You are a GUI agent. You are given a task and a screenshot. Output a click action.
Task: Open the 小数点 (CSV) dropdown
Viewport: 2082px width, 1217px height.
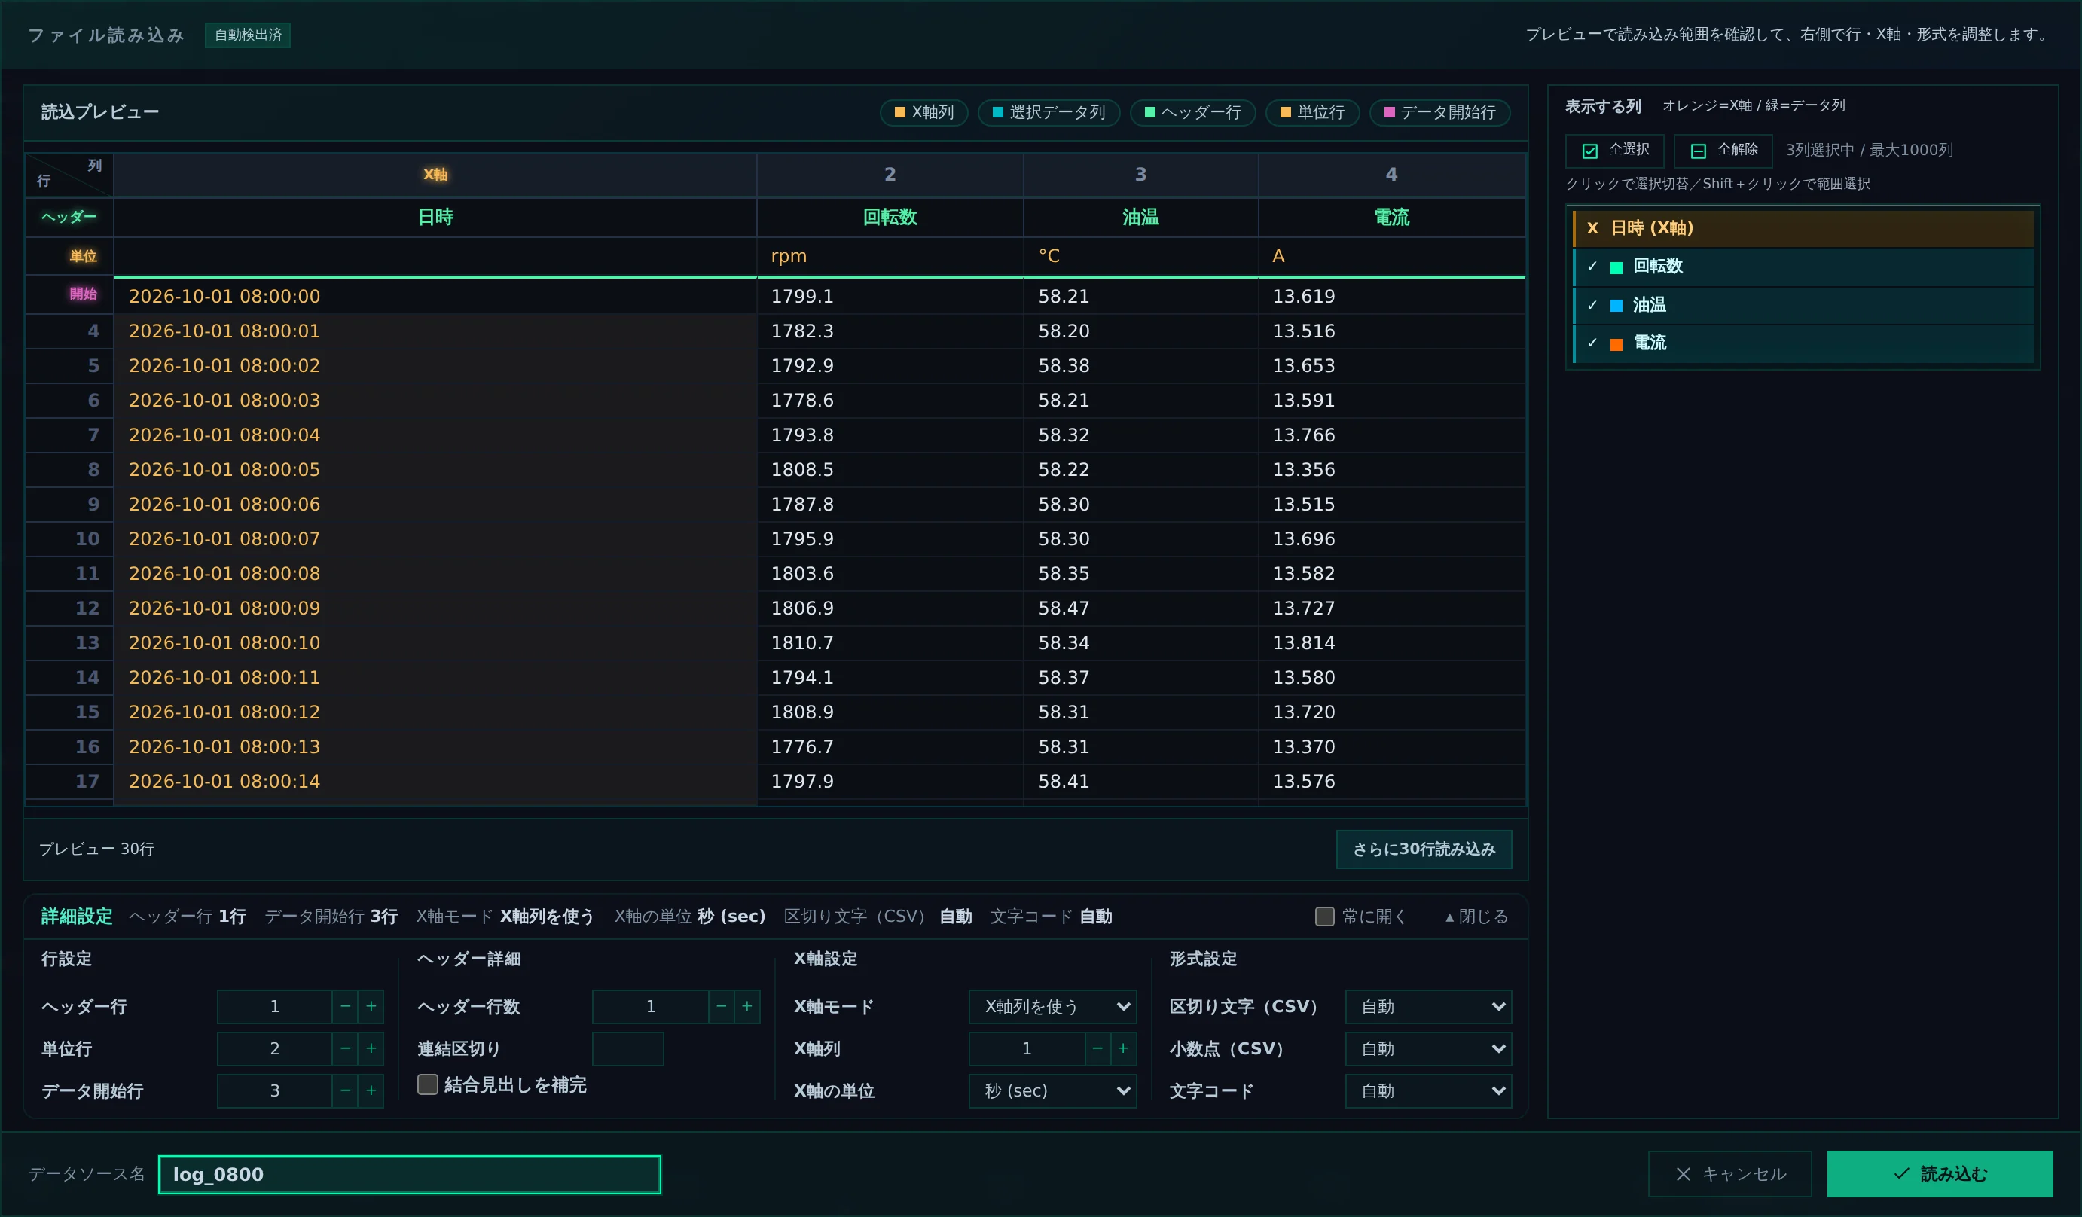[1428, 1048]
